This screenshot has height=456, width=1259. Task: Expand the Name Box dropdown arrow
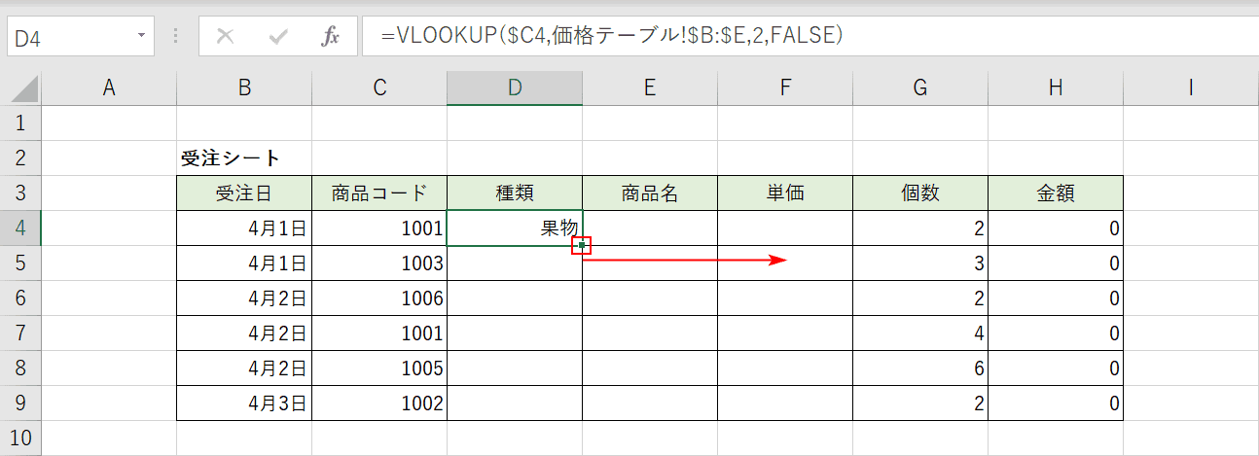pos(142,37)
